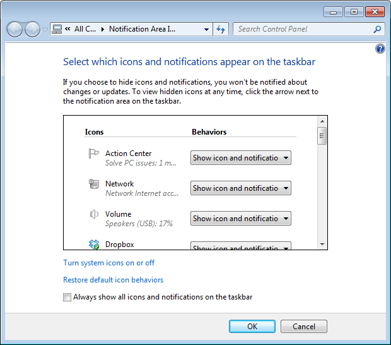Click the Dropbox row label
This screenshot has width=391, height=345.
119,245
